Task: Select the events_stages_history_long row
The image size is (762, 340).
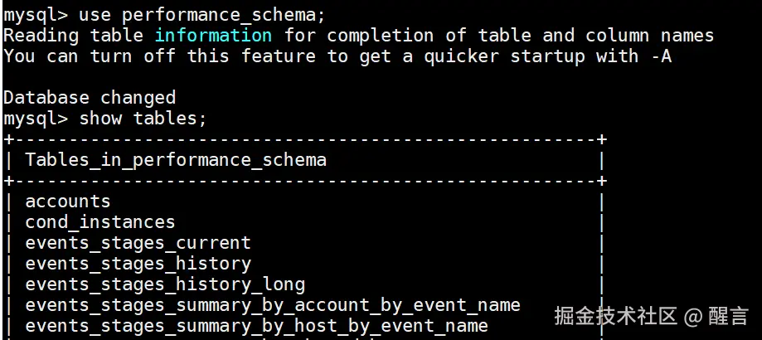Action: pos(165,284)
